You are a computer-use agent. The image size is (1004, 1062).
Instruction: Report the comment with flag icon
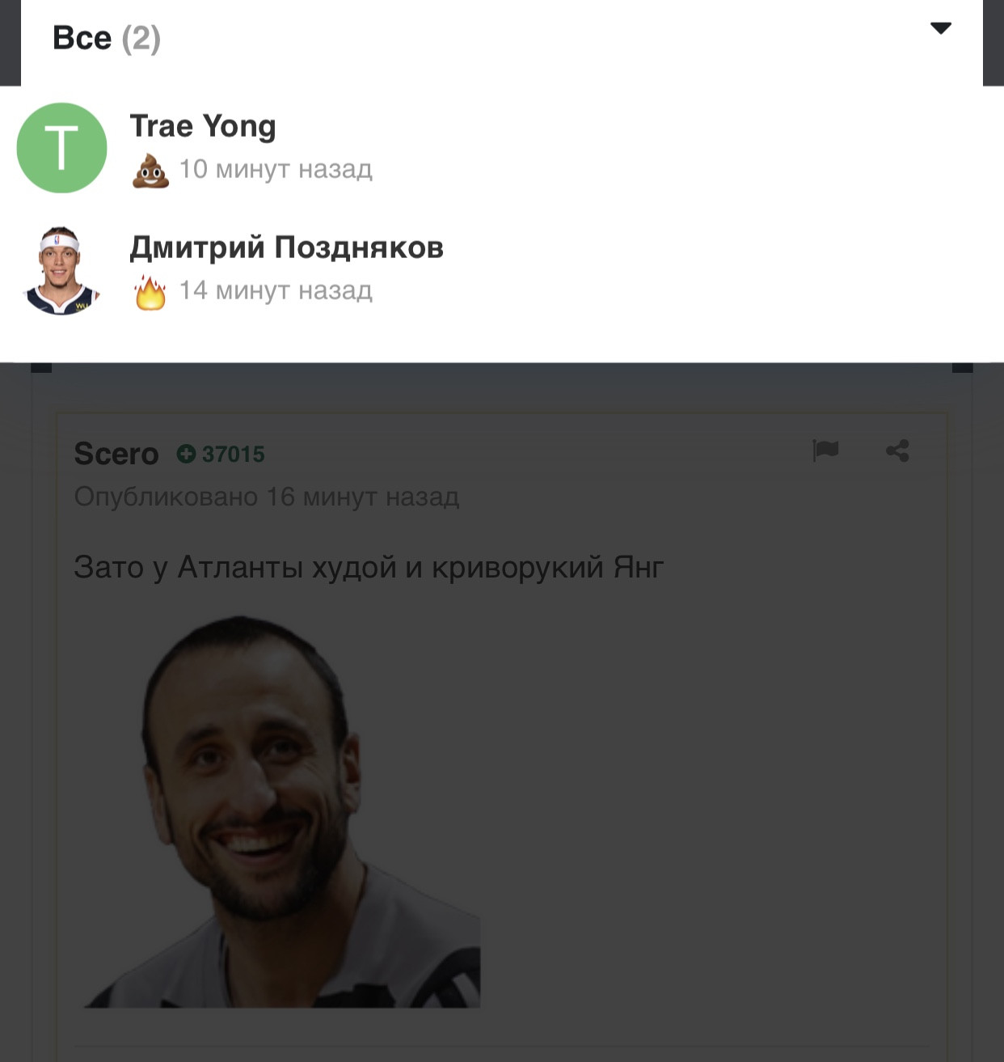tap(825, 450)
